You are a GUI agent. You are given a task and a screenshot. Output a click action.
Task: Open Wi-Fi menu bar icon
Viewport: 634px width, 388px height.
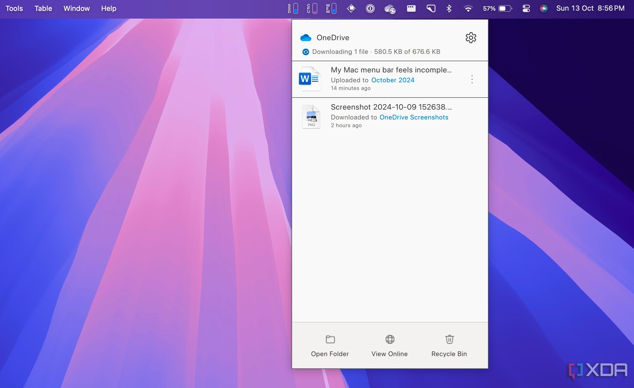click(x=468, y=9)
